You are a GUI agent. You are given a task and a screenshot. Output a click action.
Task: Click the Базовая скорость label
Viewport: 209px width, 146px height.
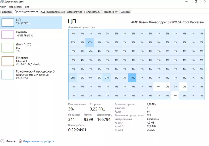[125, 104]
